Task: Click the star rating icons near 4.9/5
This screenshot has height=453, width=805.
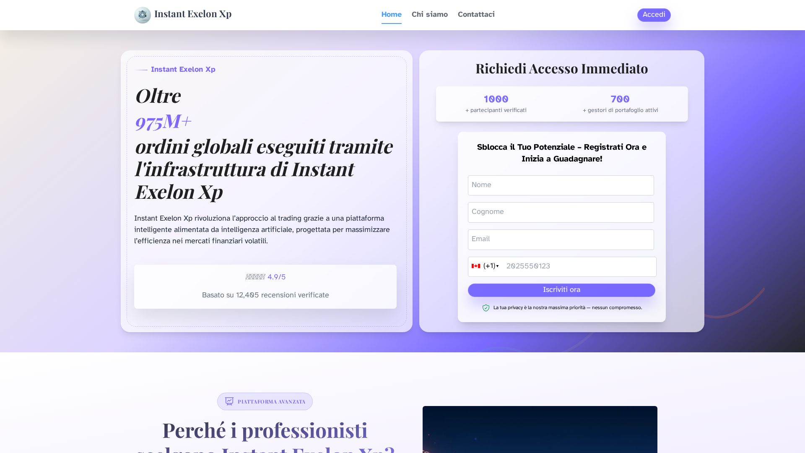Action: 255,277
